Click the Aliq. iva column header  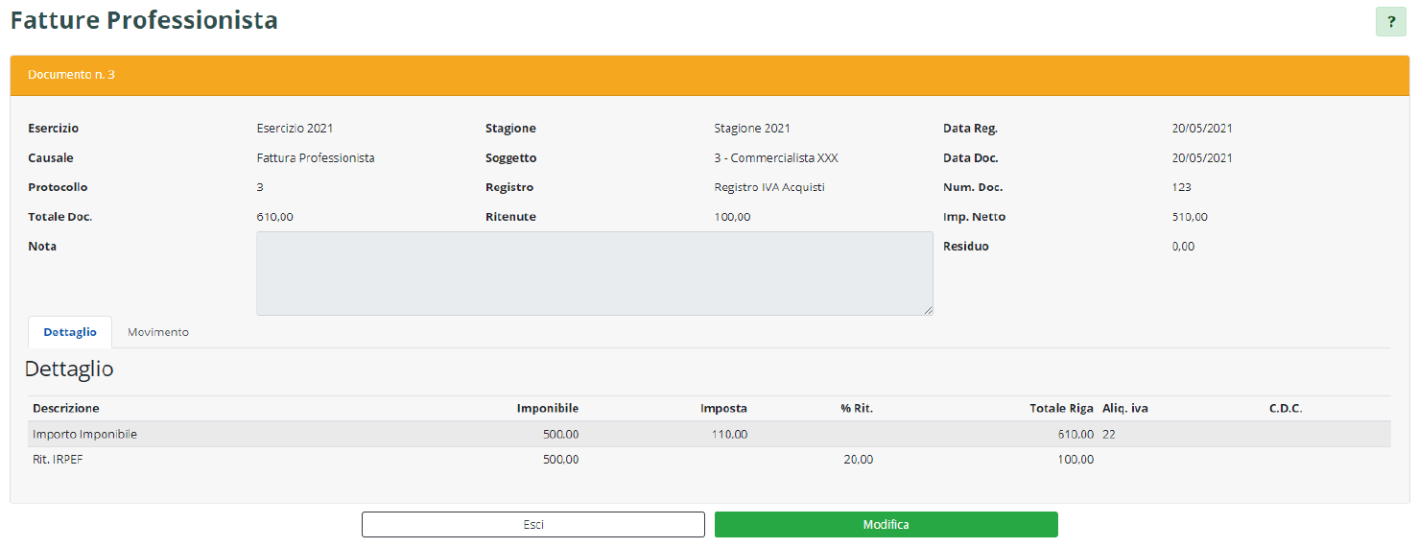click(x=1125, y=409)
